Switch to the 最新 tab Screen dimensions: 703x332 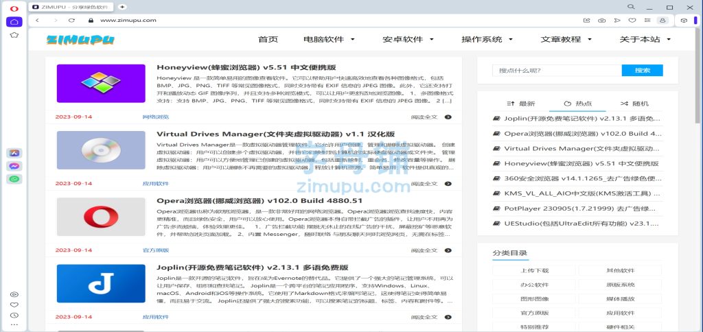[520, 104]
